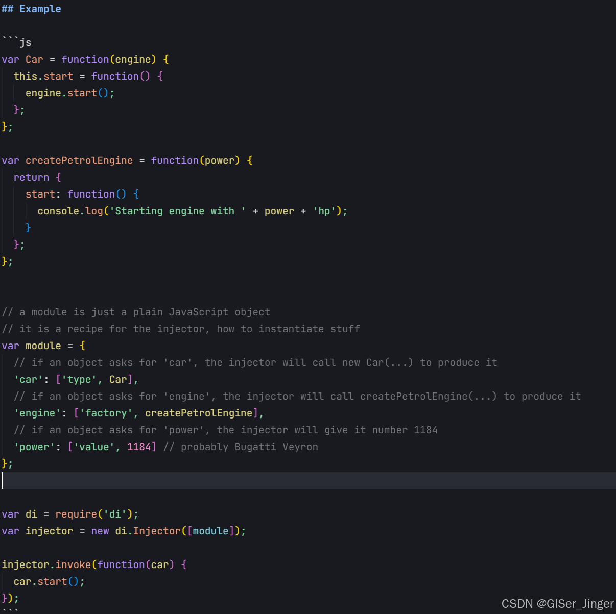This screenshot has height=614, width=616.
Task: Click the 'Starting engine with ' string literal
Action: [x=177, y=211]
